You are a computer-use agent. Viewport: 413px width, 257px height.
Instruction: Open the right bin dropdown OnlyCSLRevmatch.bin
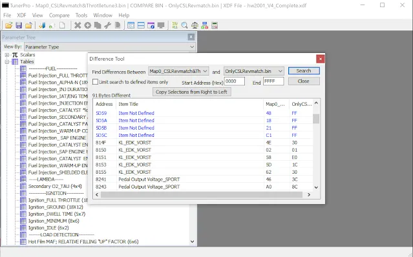point(254,71)
